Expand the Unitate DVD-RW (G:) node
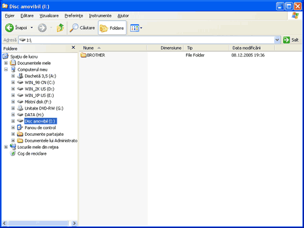 click(13, 108)
